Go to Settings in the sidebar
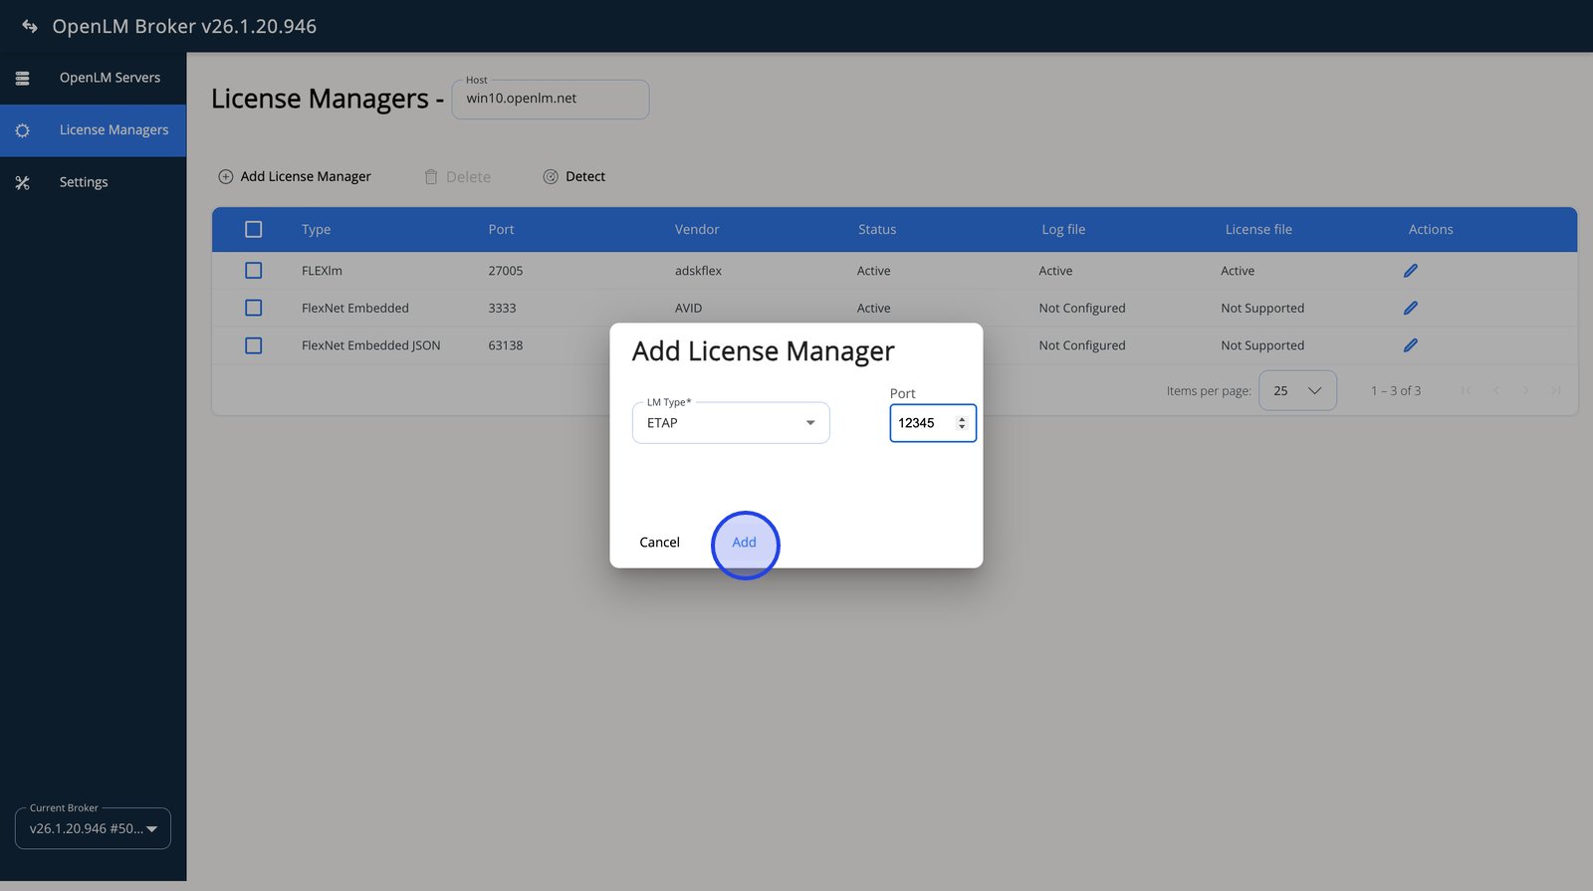The image size is (1593, 891). pyautogui.click(x=84, y=182)
